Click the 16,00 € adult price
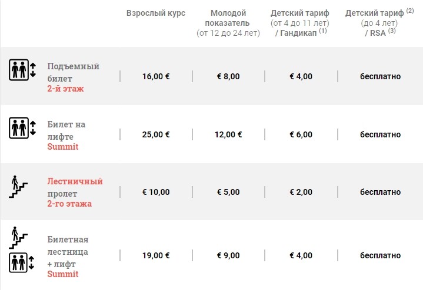 pos(156,76)
